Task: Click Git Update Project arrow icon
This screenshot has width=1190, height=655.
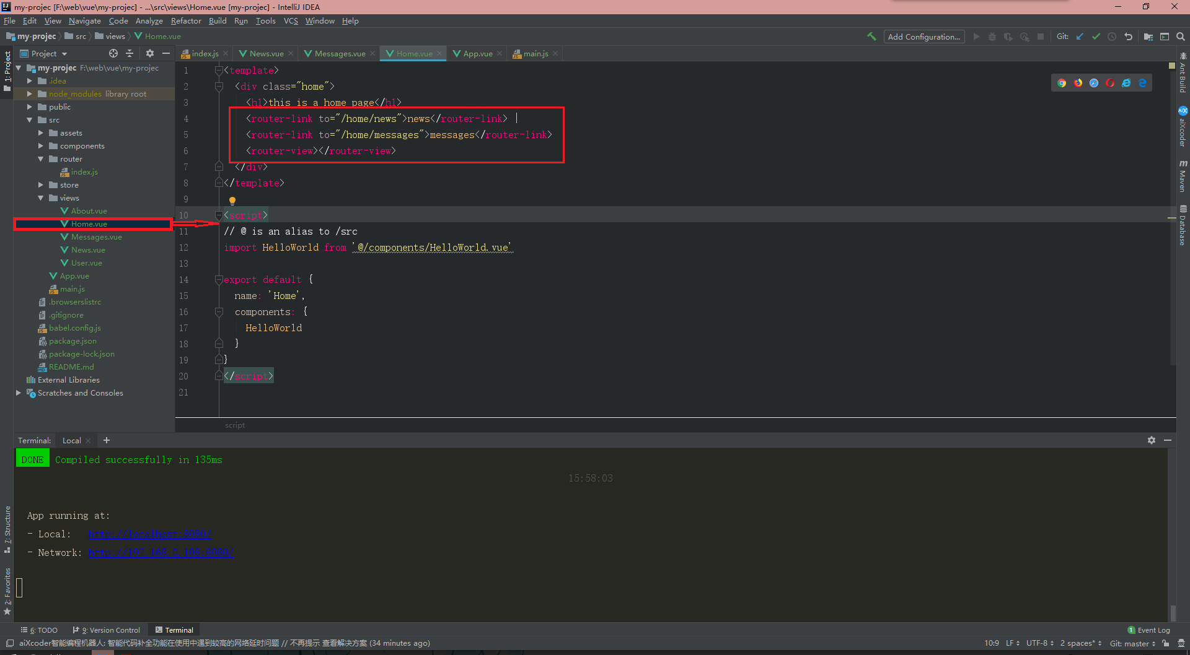Action: 1080,37
